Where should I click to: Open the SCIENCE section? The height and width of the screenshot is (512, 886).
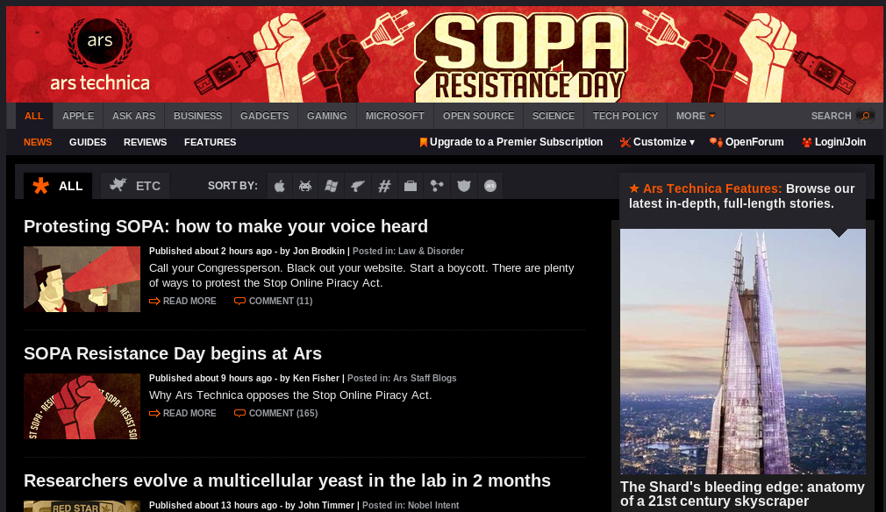click(x=554, y=116)
